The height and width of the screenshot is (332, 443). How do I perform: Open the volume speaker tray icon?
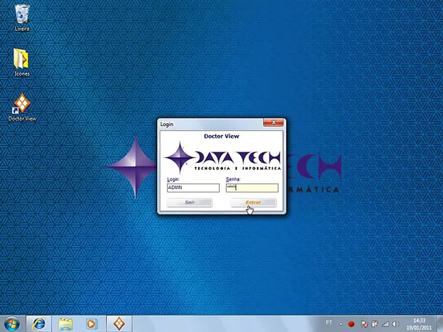(395, 324)
